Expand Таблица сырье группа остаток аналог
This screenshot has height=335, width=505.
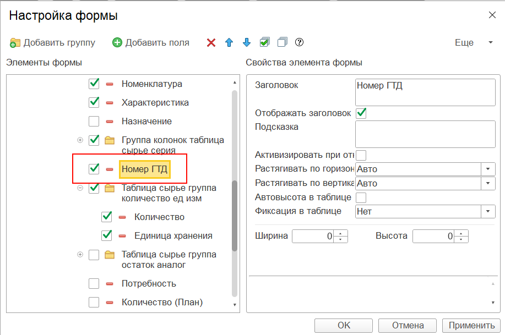coord(80,255)
